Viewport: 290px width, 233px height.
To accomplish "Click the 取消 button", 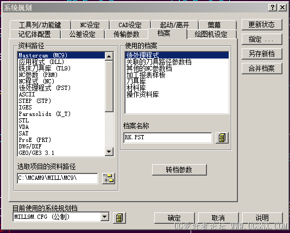I will point(218,218).
